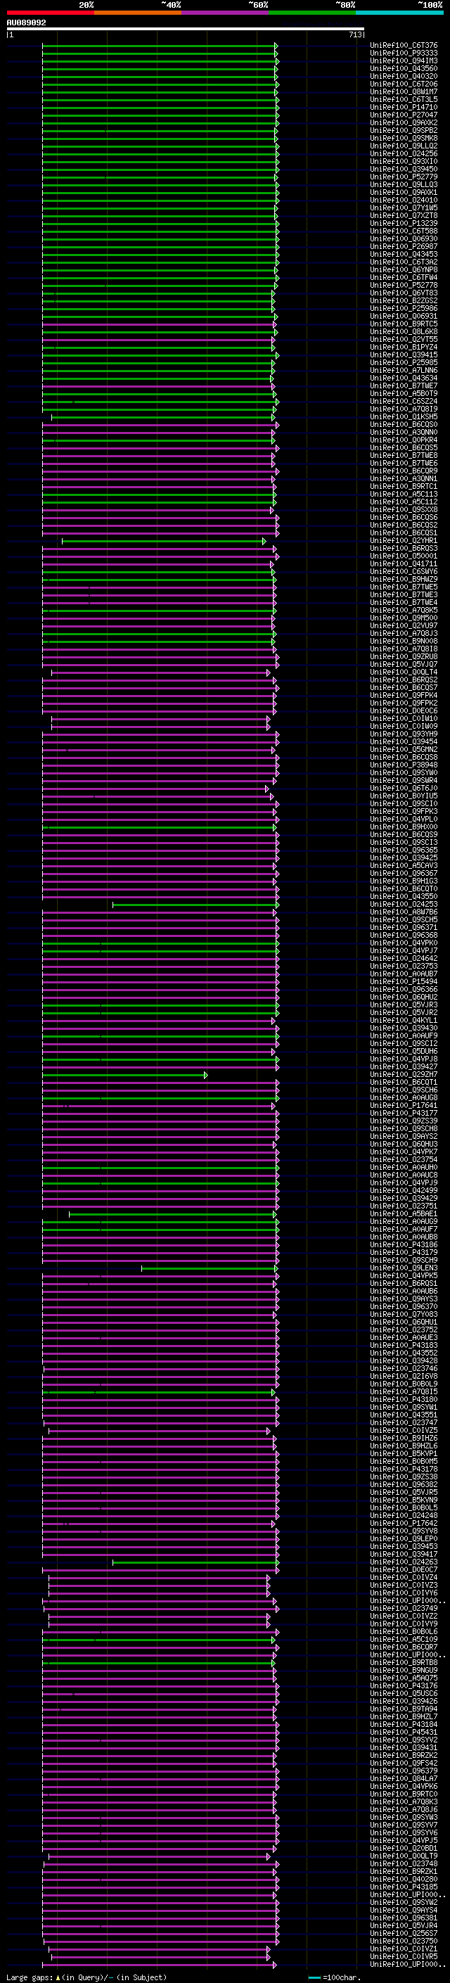This screenshot has height=1983, width=450.
Task: Select the label UniRef100_P13239
Action: (x=404, y=223)
